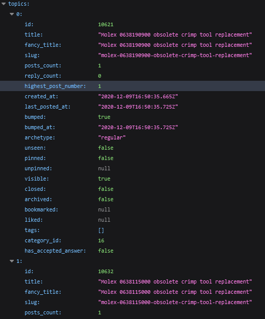Screen dimensions: 265x319
Task: Select the Molex 0638190900 title string
Action: (x=175, y=34)
